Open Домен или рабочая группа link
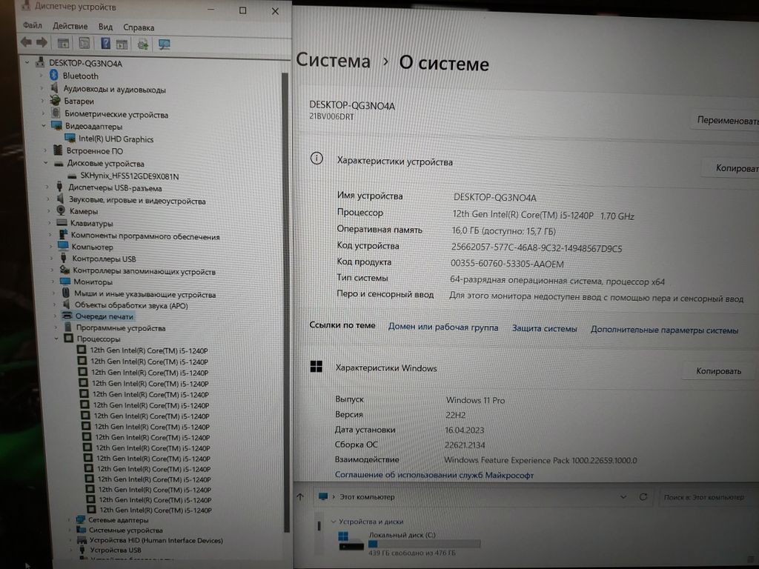Image resolution: width=759 pixels, height=569 pixels. [443, 327]
